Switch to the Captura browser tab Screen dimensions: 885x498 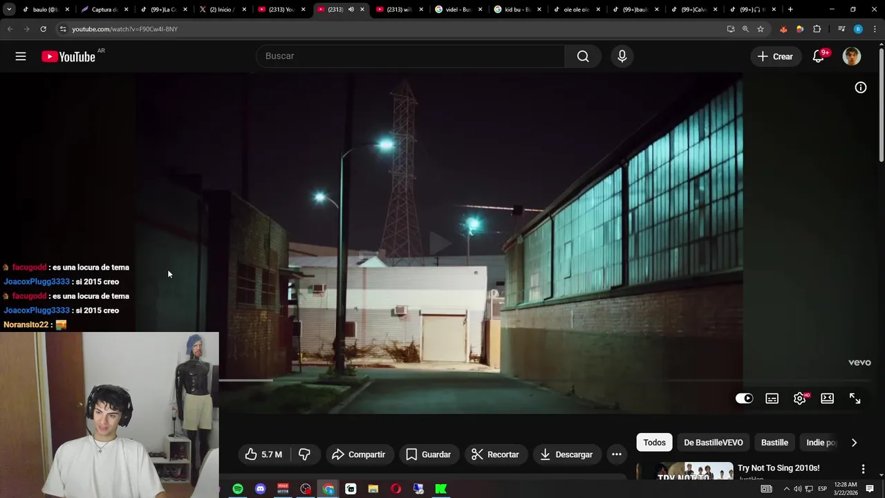tap(104, 10)
